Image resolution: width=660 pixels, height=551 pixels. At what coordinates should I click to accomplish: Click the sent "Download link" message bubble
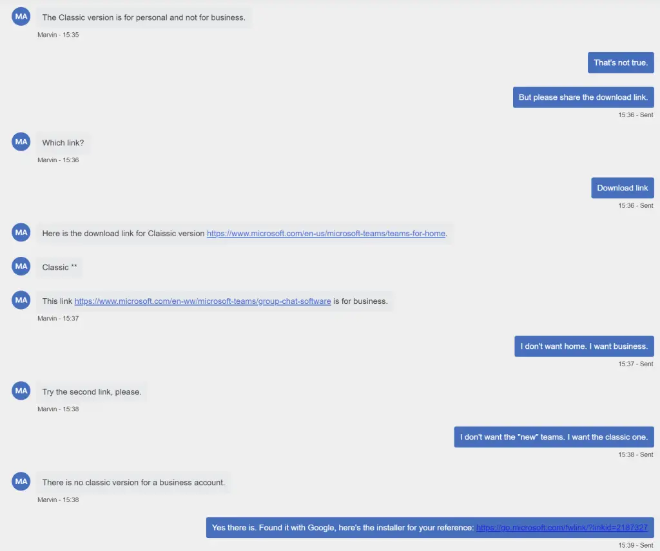(x=622, y=188)
